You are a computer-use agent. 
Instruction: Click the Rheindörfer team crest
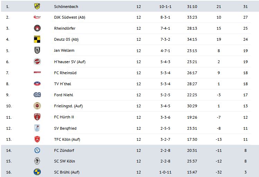click(x=37, y=28)
